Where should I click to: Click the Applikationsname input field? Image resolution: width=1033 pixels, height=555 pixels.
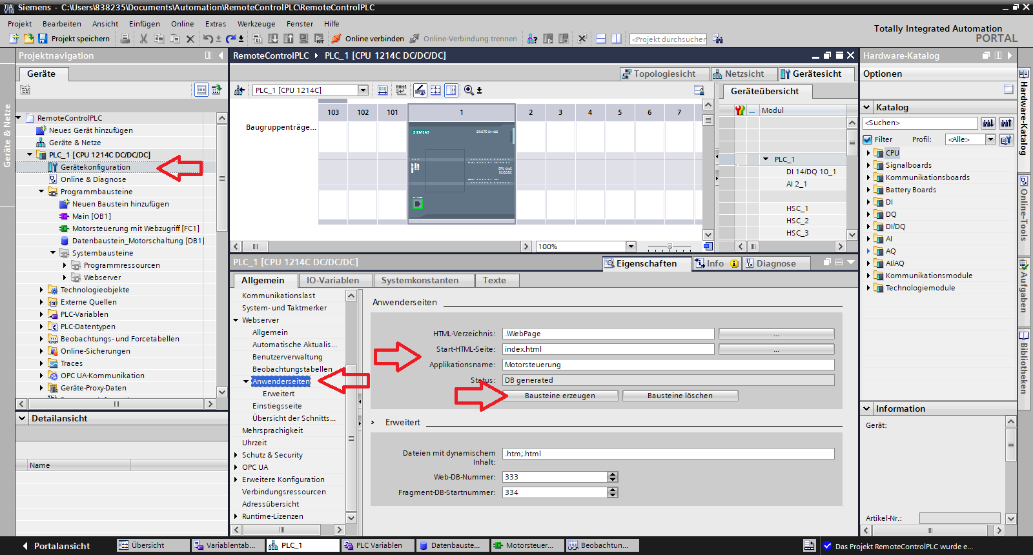[668, 365]
